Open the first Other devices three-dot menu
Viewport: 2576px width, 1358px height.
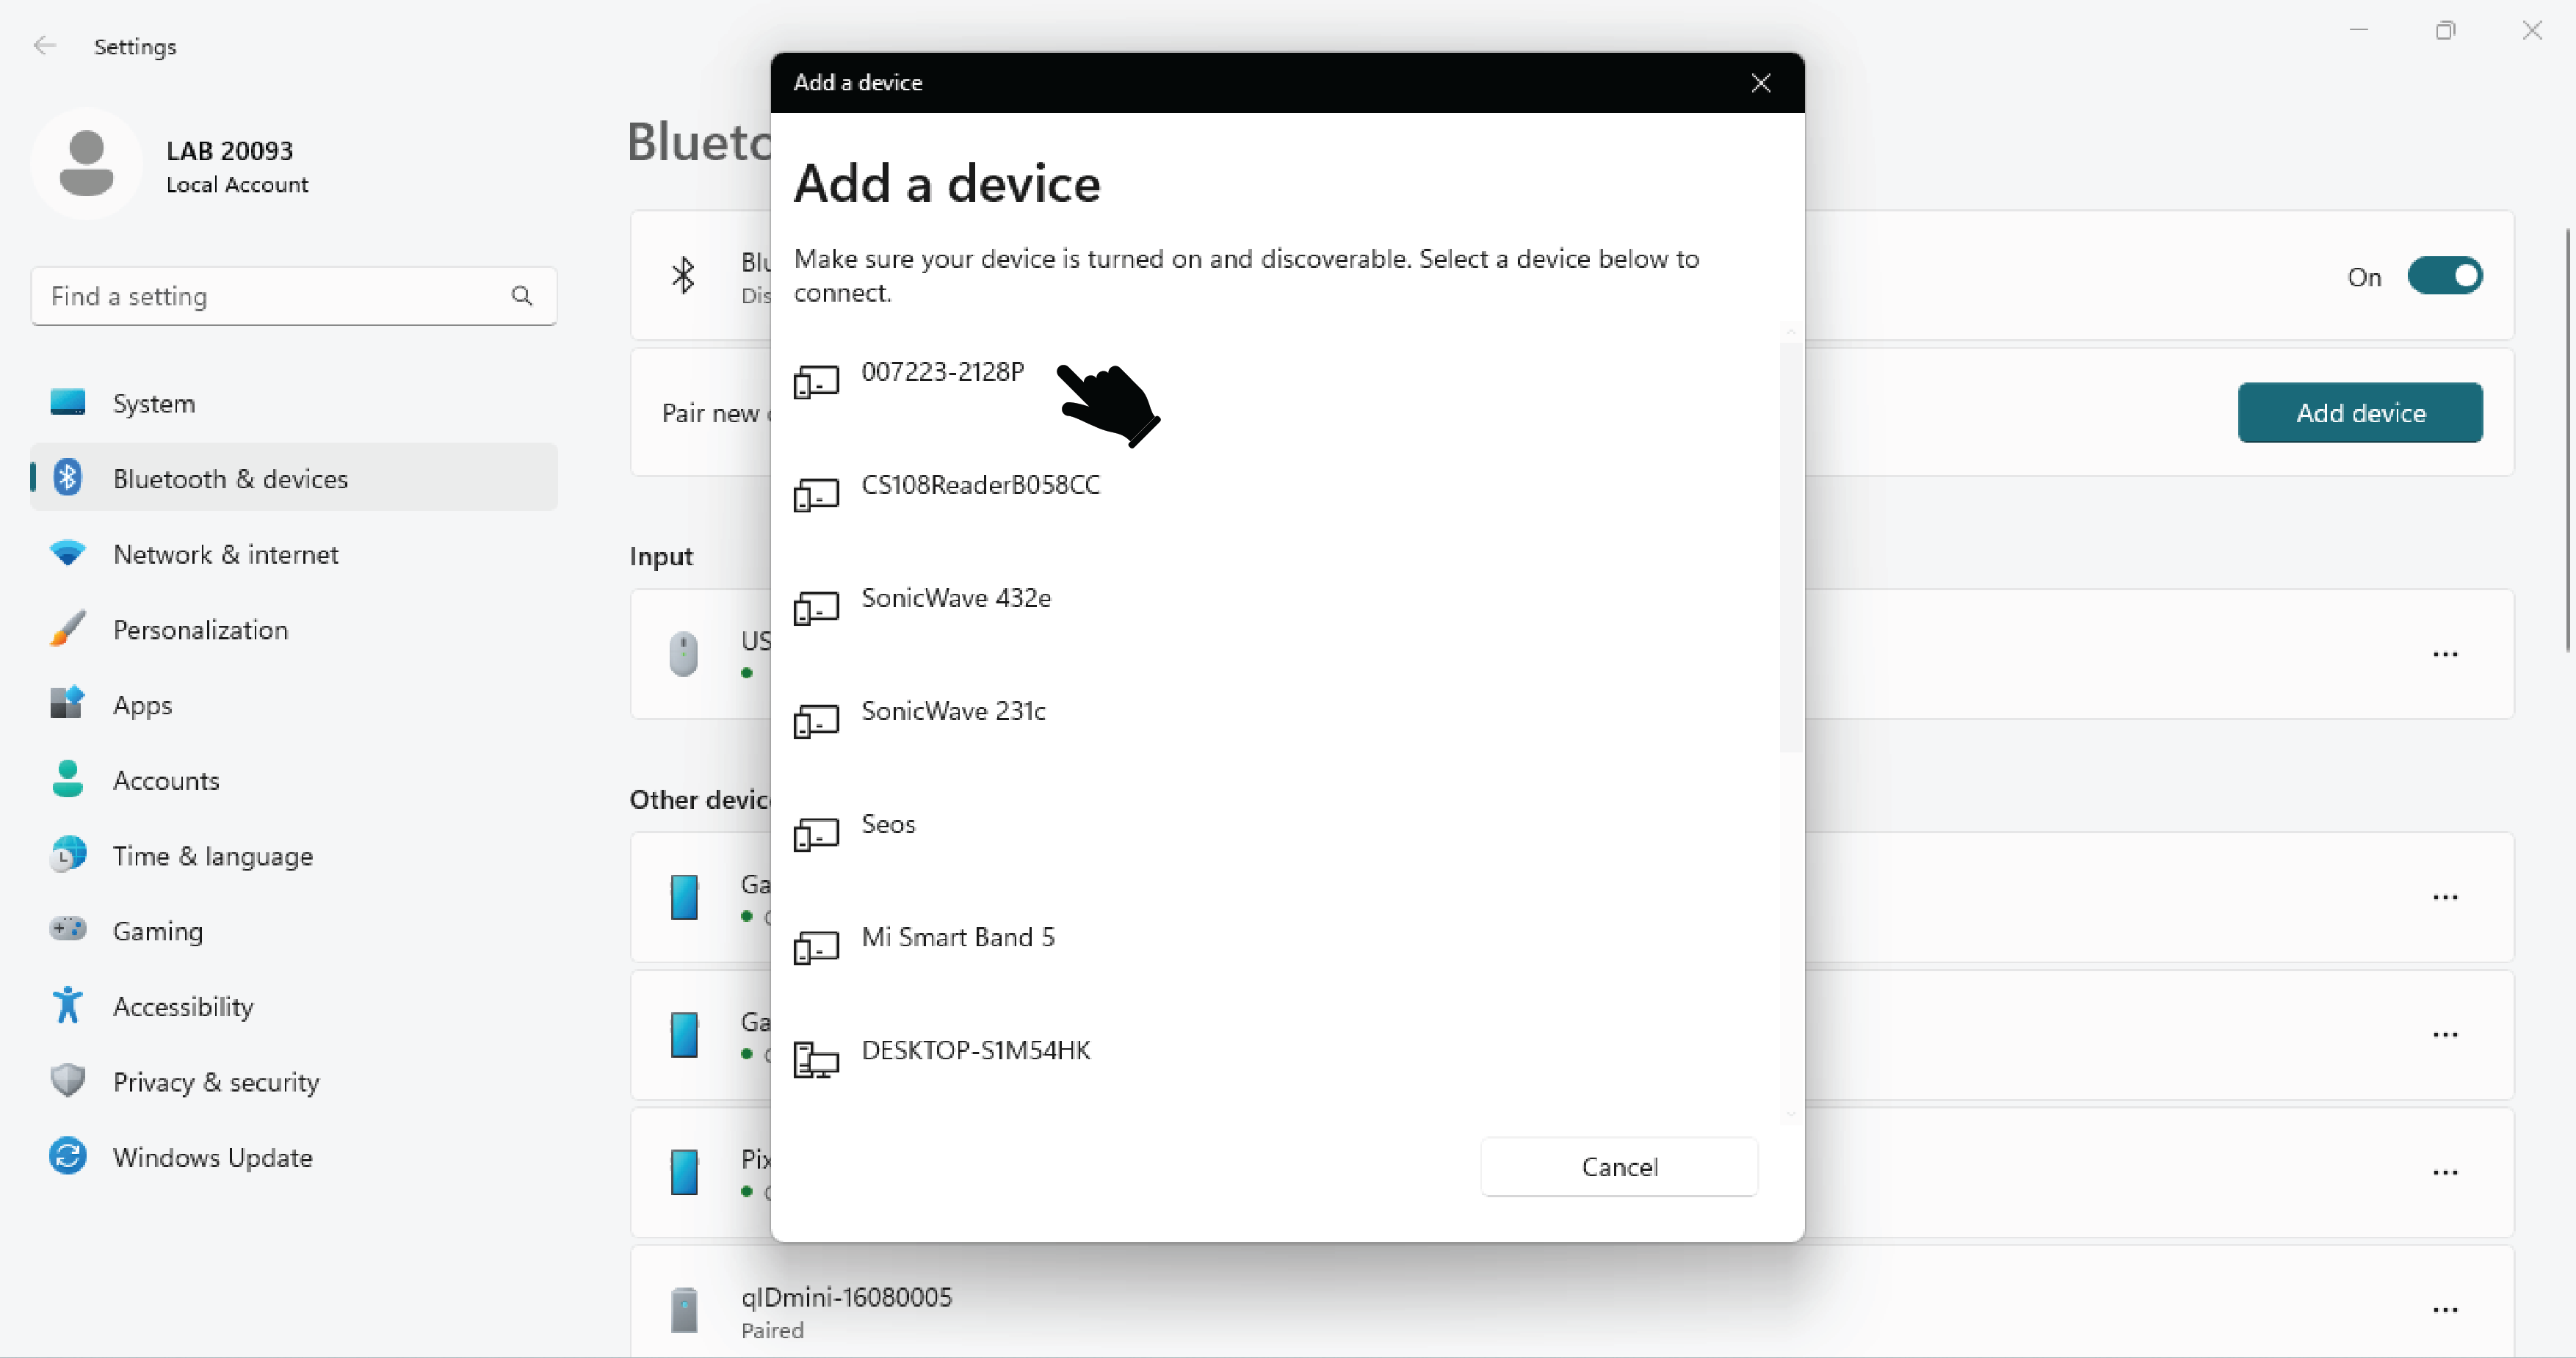pos(2444,897)
